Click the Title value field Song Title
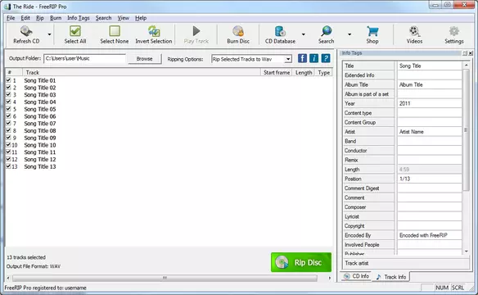This screenshot has height=295, width=478. click(429, 66)
